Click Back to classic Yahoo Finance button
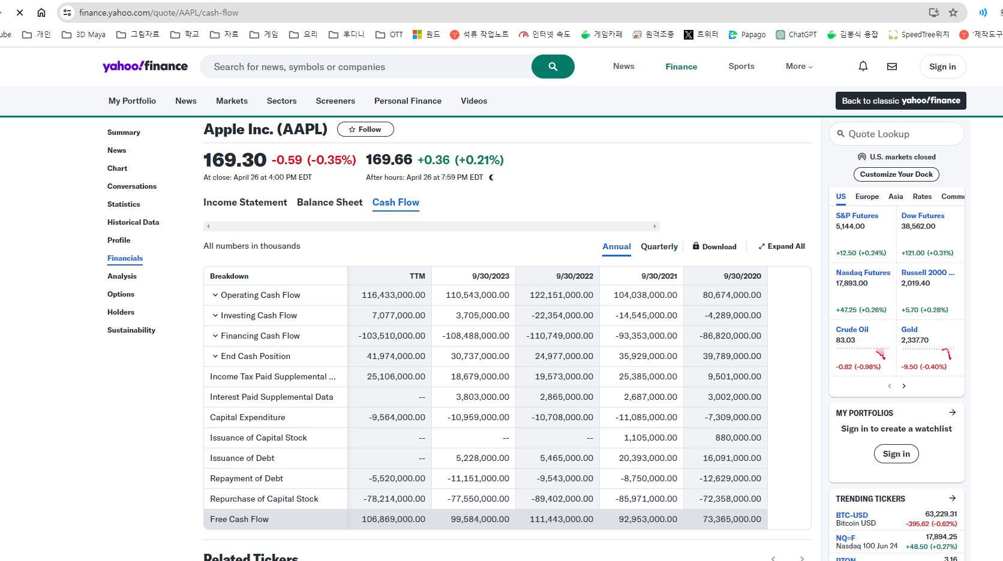The width and height of the screenshot is (1003, 561). 900,101
